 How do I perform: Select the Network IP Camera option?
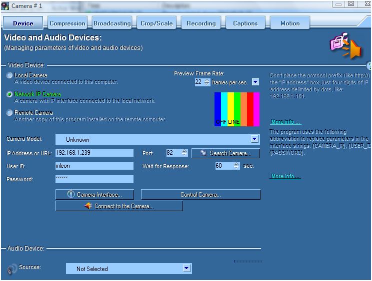pyautogui.click(x=9, y=94)
